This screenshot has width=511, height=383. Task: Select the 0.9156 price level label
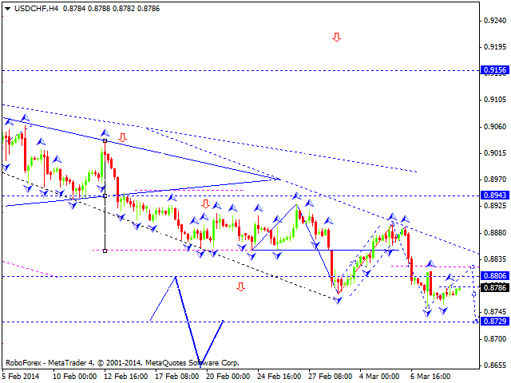pos(493,71)
